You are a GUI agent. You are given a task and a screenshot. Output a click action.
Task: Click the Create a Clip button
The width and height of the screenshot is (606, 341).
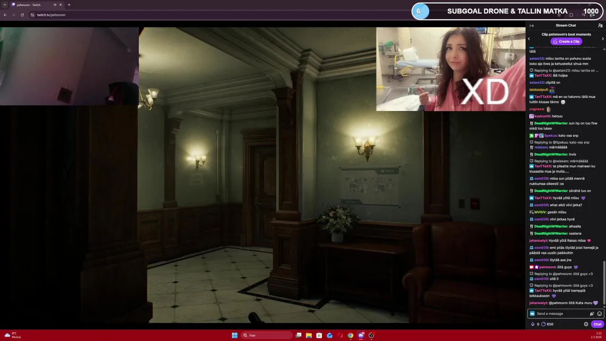tap(566, 41)
